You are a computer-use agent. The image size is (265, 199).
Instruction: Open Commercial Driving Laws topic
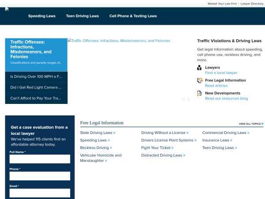pos(226,133)
